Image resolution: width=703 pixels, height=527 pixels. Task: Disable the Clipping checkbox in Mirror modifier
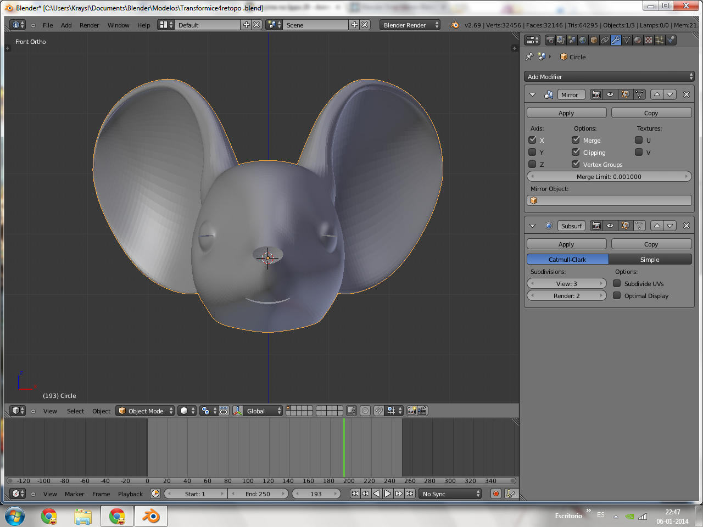pyautogui.click(x=576, y=152)
